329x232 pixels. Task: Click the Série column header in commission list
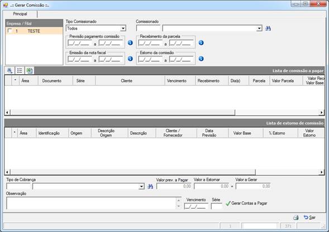pos(84,81)
